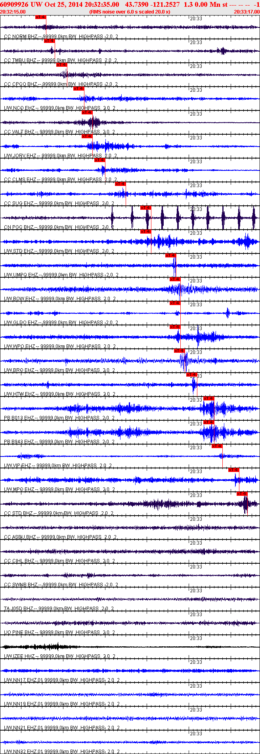Click the pick flag on UW GLDO trace
Screen dimensions: 260x754
(x=175, y=303)
